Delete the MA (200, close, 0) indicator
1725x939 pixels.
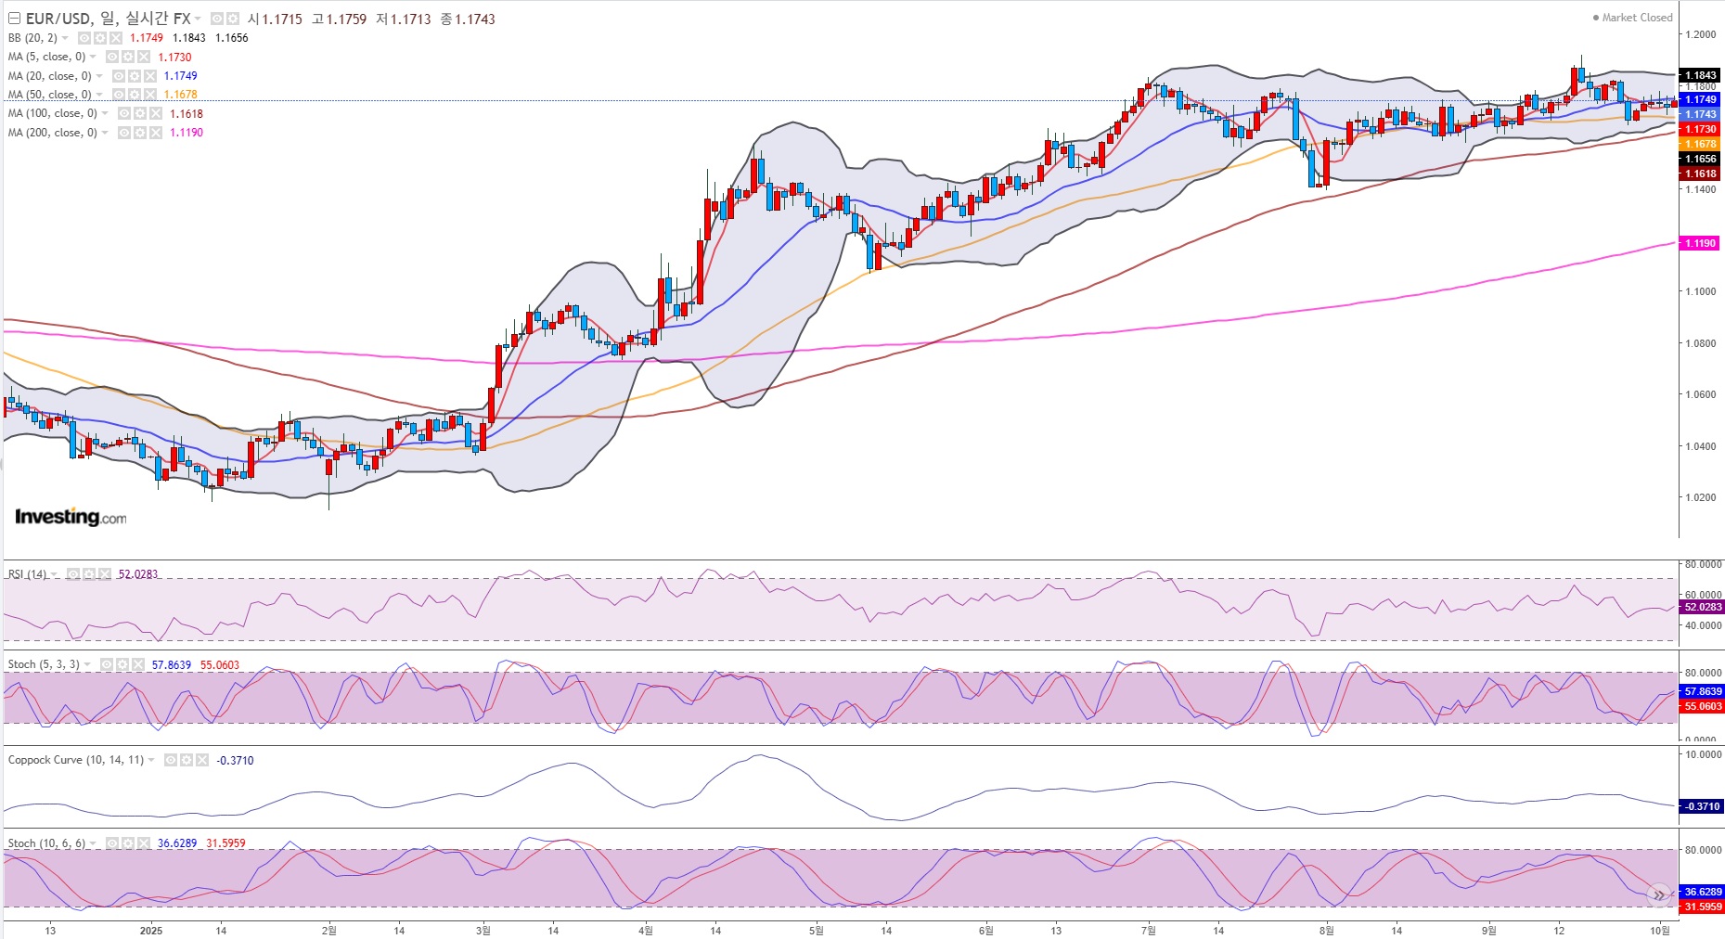click(155, 133)
